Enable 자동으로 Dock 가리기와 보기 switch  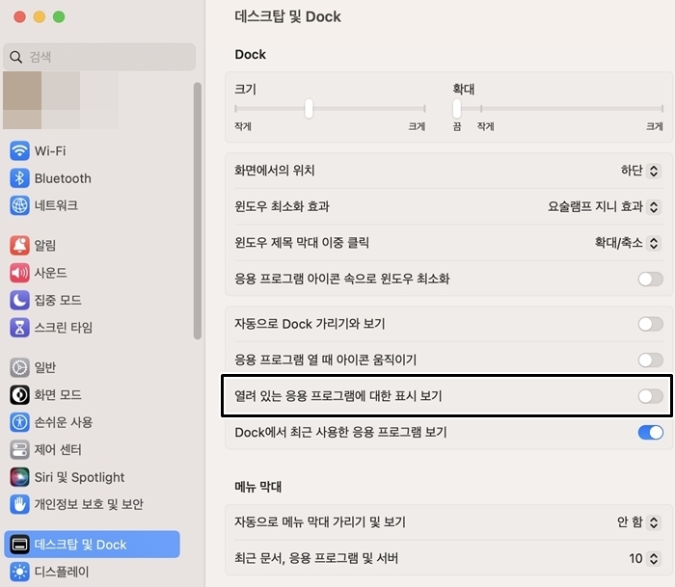pos(650,324)
